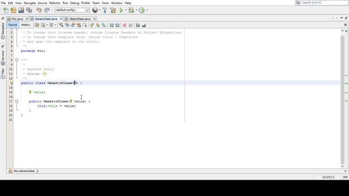The height and width of the screenshot is (196, 349).
Task: Select GenericClass.java tab
Action: pos(46,19)
